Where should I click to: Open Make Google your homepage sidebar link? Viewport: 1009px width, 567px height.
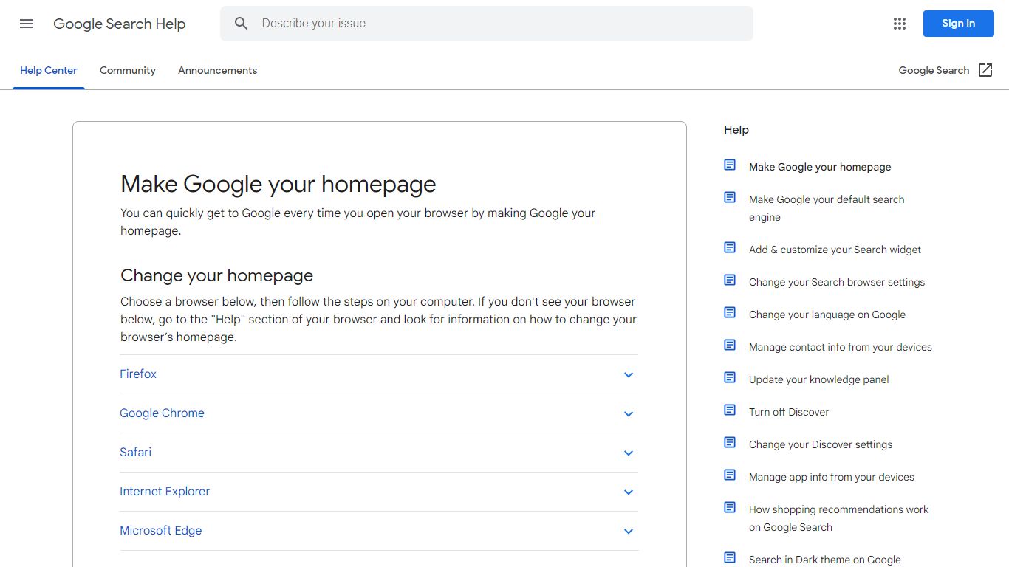[x=820, y=167]
